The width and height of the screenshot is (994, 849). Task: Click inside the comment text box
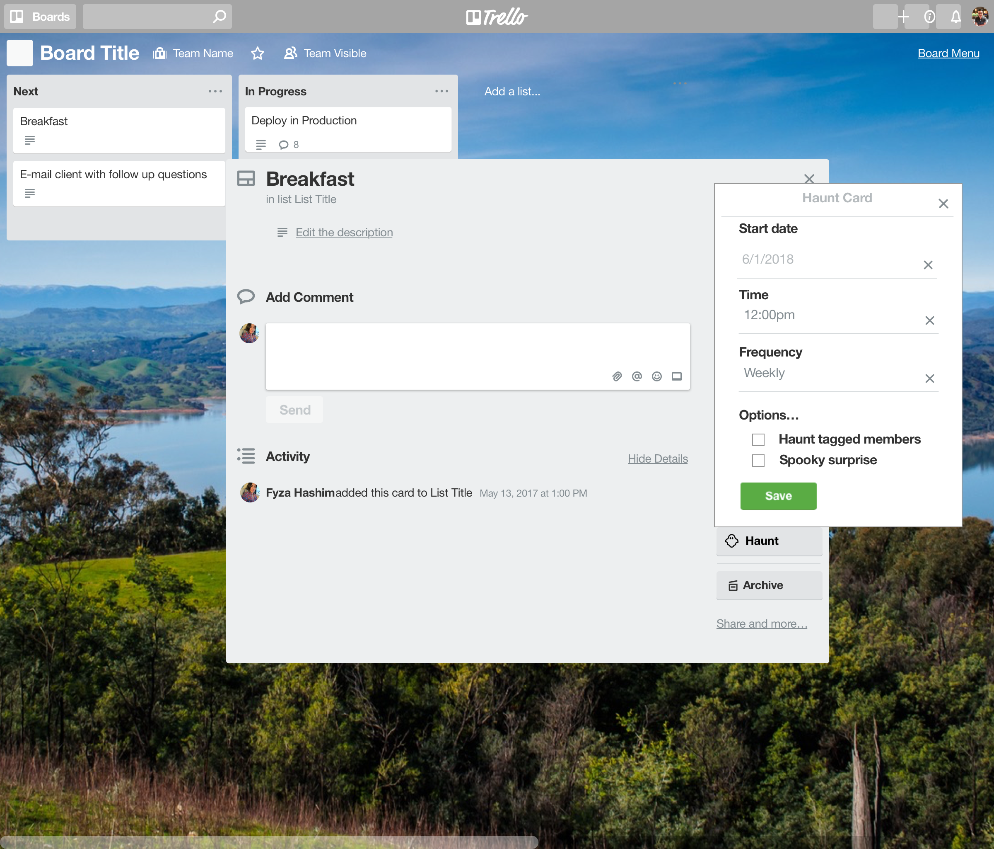point(478,357)
